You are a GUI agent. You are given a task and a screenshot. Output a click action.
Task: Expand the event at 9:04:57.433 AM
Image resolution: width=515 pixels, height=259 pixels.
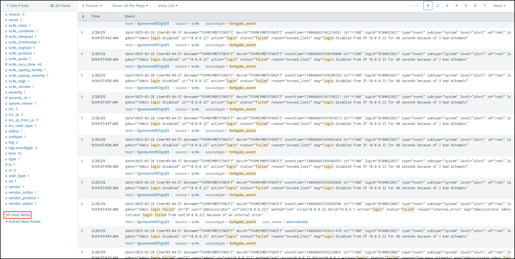[82, 252]
